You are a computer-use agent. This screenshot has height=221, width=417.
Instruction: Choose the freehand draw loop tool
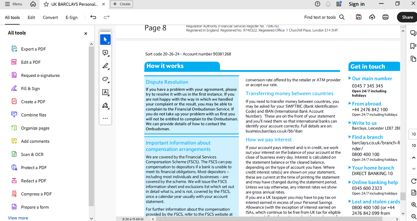click(105, 79)
